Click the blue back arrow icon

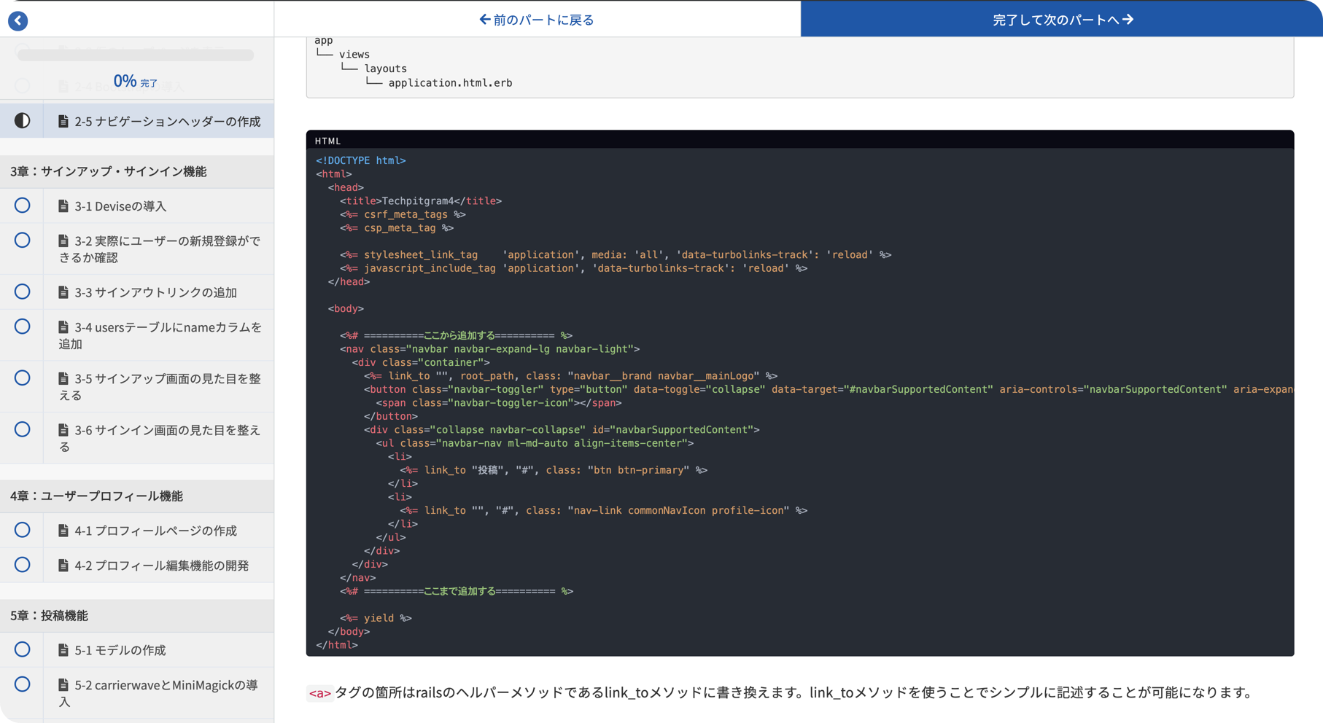point(17,20)
